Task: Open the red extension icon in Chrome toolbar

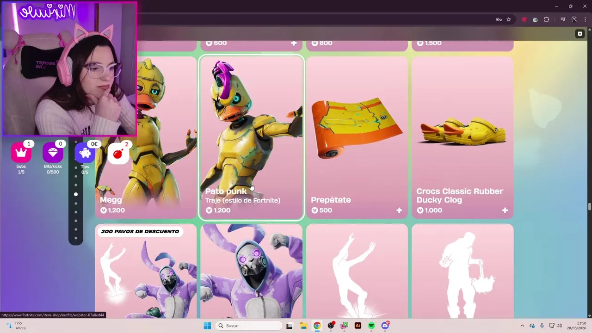Action: click(x=524, y=19)
